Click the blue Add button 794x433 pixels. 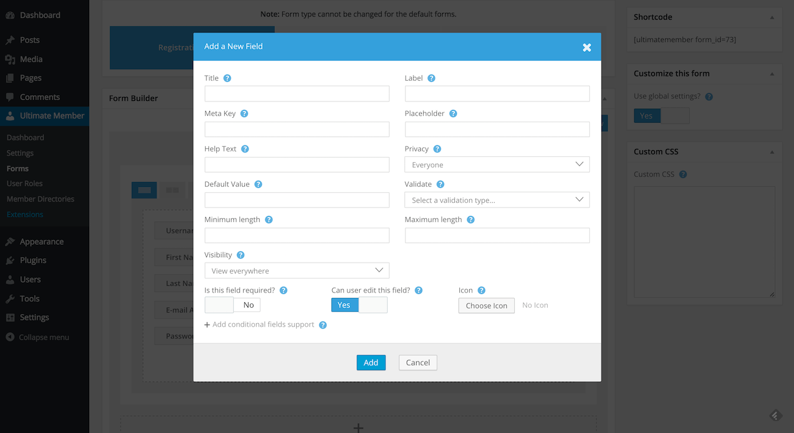tap(371, 363)
